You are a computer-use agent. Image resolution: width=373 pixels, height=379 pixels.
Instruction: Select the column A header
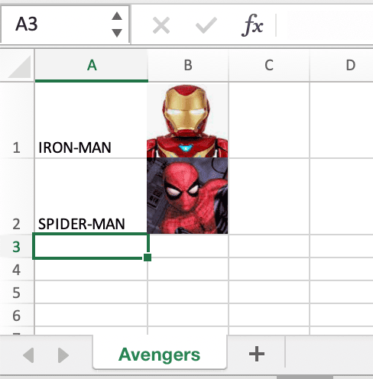92,66
